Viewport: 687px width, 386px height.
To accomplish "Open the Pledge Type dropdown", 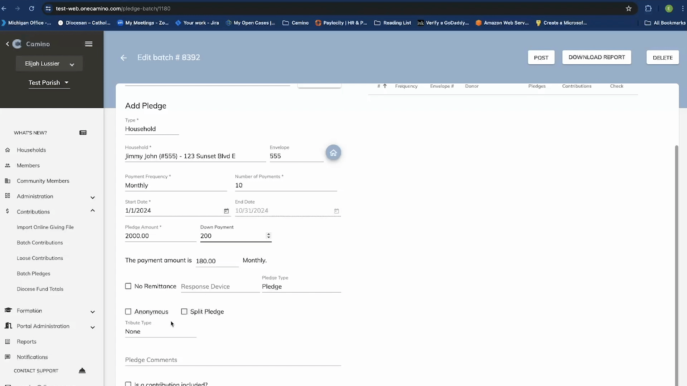I will coord(301,286).
